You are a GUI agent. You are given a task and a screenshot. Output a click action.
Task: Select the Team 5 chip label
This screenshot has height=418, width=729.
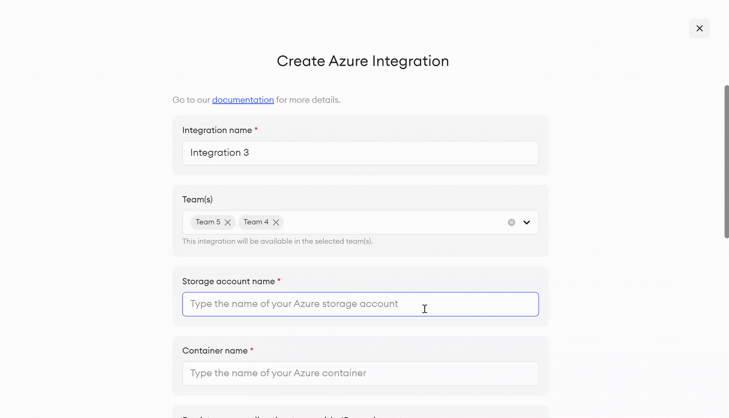[x=208, y=222]
